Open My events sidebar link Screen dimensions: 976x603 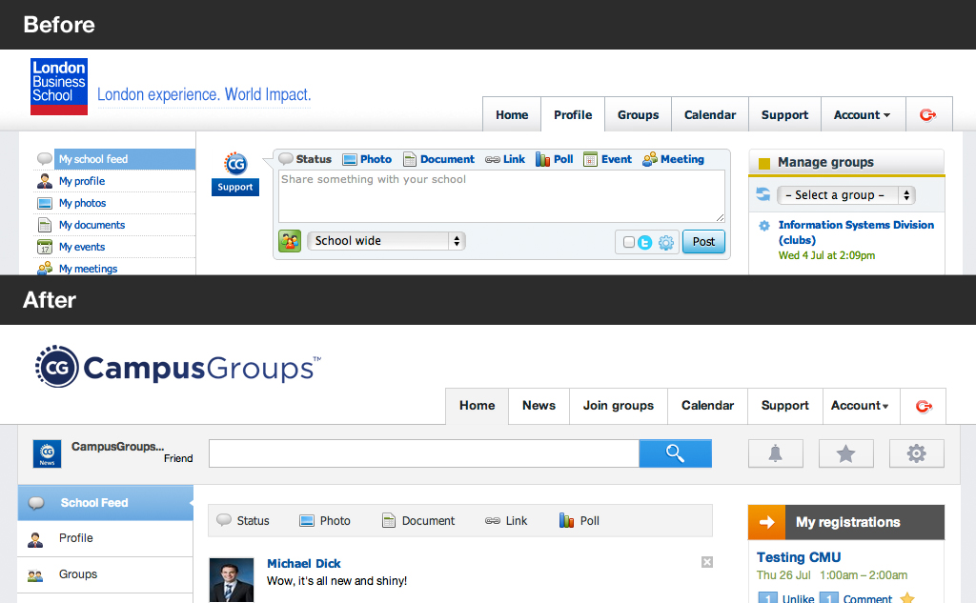(82, 247)
